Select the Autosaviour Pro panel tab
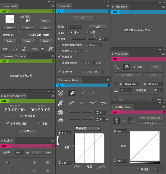 tap(14, 96)
